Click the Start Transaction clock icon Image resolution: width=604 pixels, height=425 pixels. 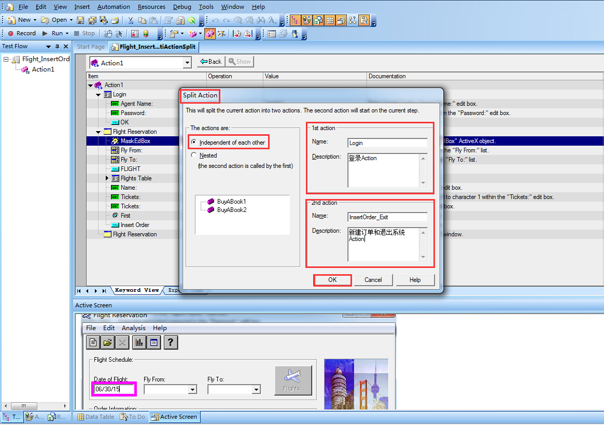237,34
